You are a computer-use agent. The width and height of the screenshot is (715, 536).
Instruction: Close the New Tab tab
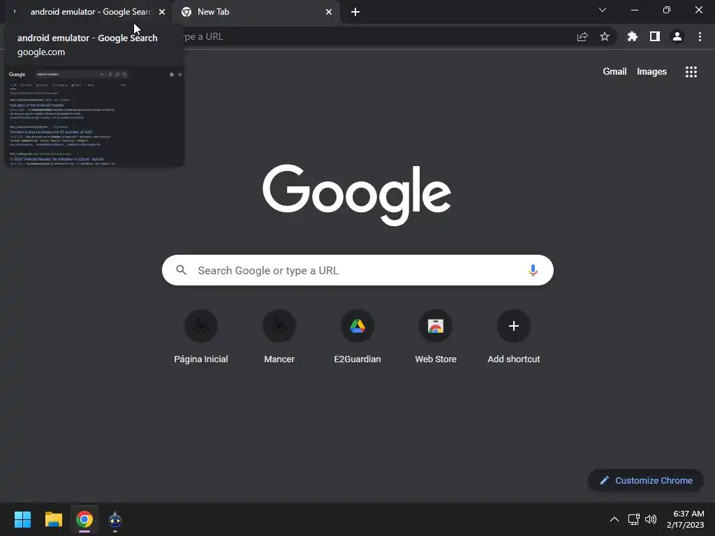click(329, 12)
